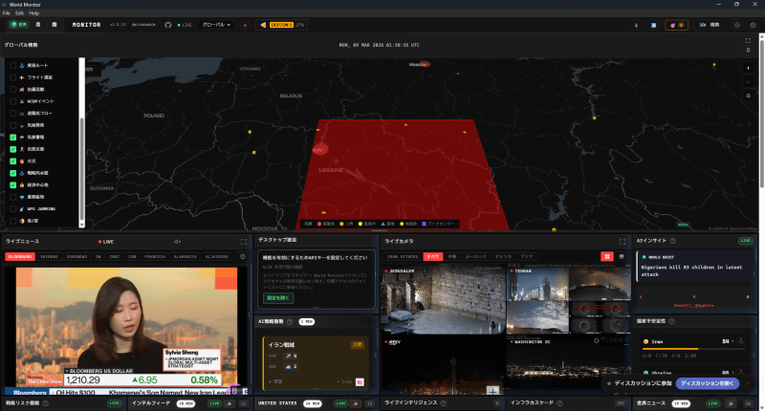Select the 世界 globe variant tab in header

pyautogui.click(x=18, y=25)
